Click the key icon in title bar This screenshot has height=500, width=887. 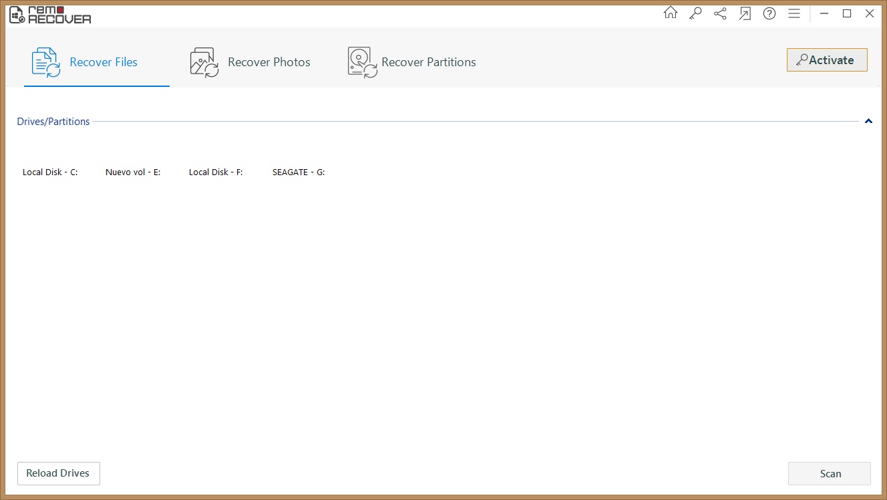pos(695,13)
